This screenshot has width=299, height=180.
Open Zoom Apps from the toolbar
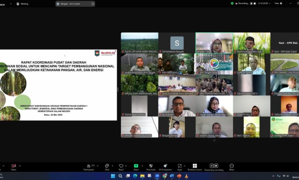[x=180, y=166]
